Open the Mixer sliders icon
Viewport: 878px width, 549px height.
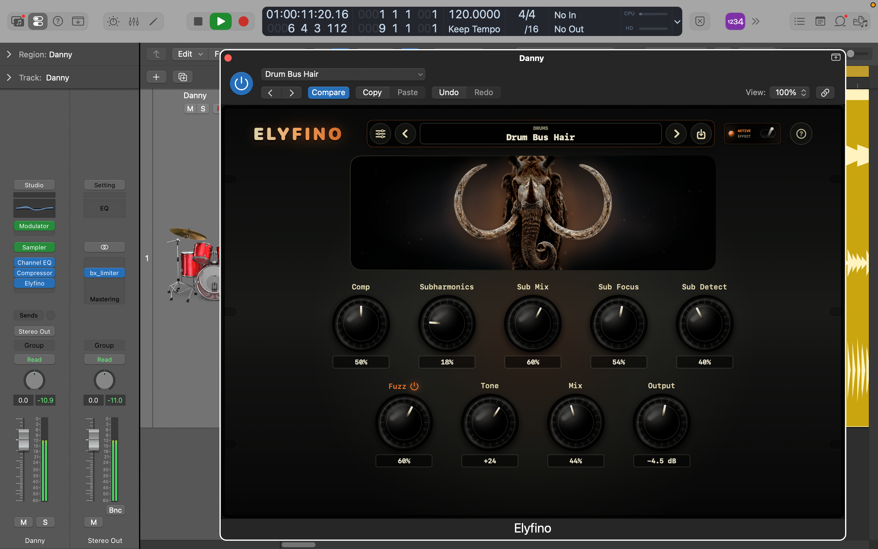point(134,21)
